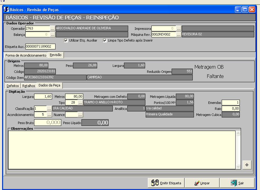This screenshot has height=190, width=260.
Task: Click the Emendas input field
Action: coord(230,103)
